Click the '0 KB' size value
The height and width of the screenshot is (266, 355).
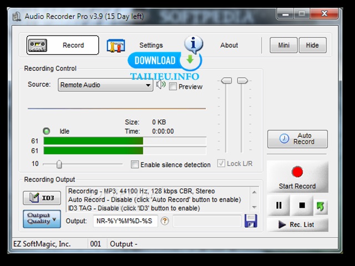tap(159, 122)
